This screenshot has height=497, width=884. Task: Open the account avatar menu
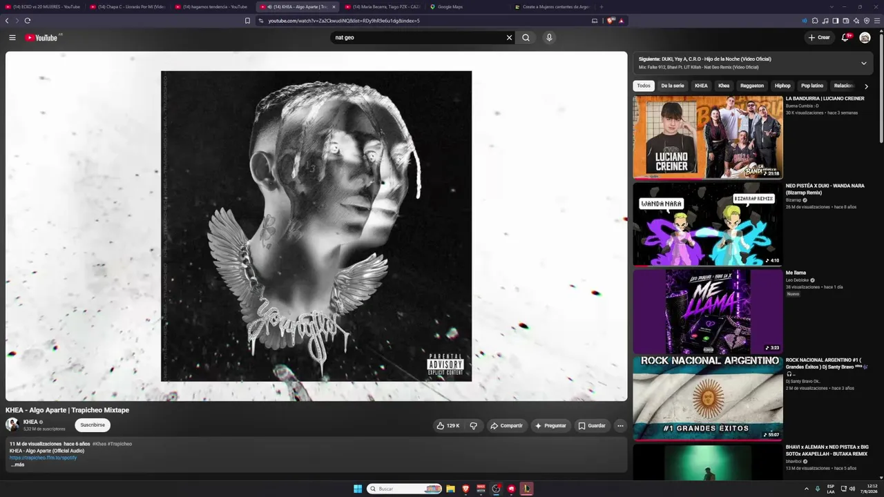[x=865, y=37]
